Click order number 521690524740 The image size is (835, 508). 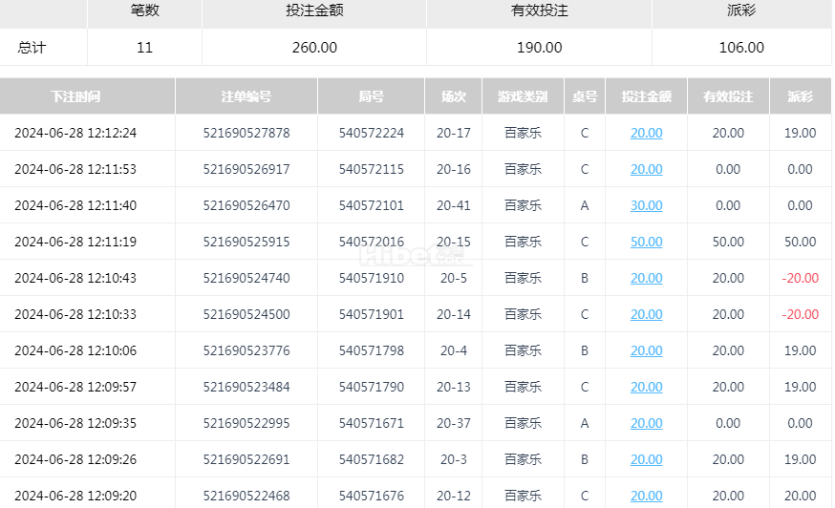[x=246, y=278]
